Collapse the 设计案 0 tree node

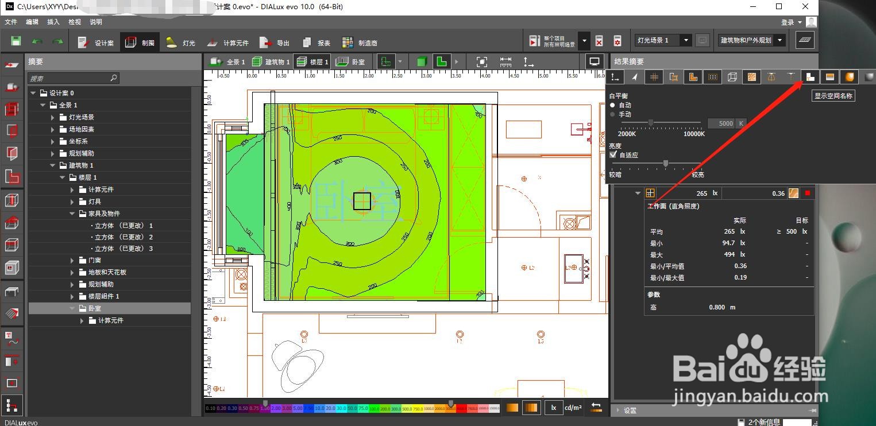point(34,93)
